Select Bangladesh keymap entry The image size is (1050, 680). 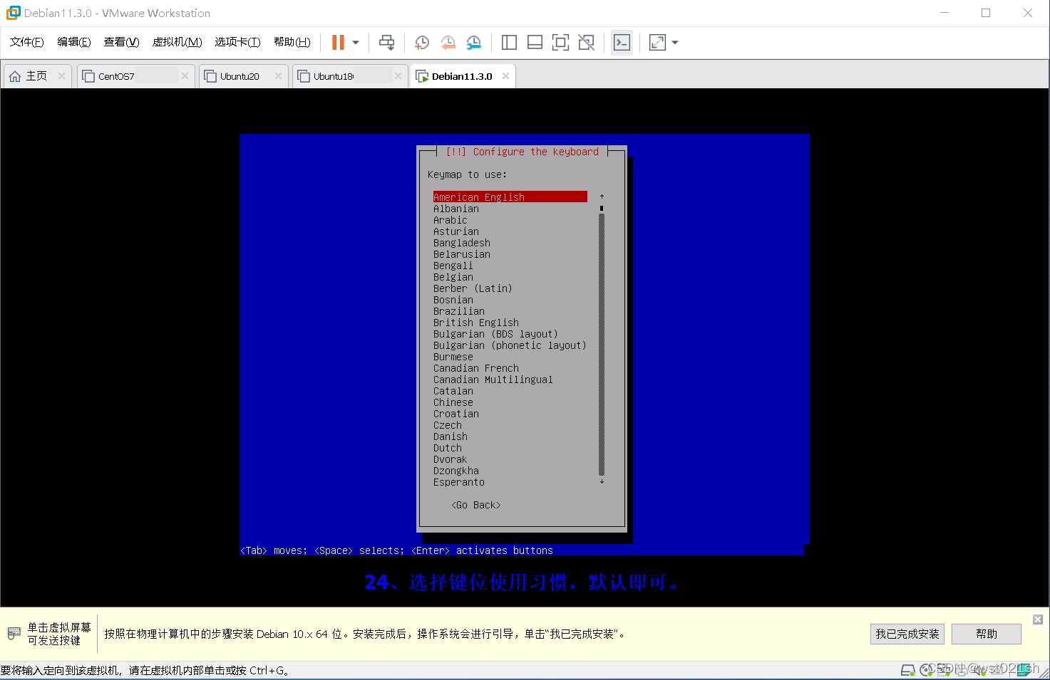click(x=462, y=243)
